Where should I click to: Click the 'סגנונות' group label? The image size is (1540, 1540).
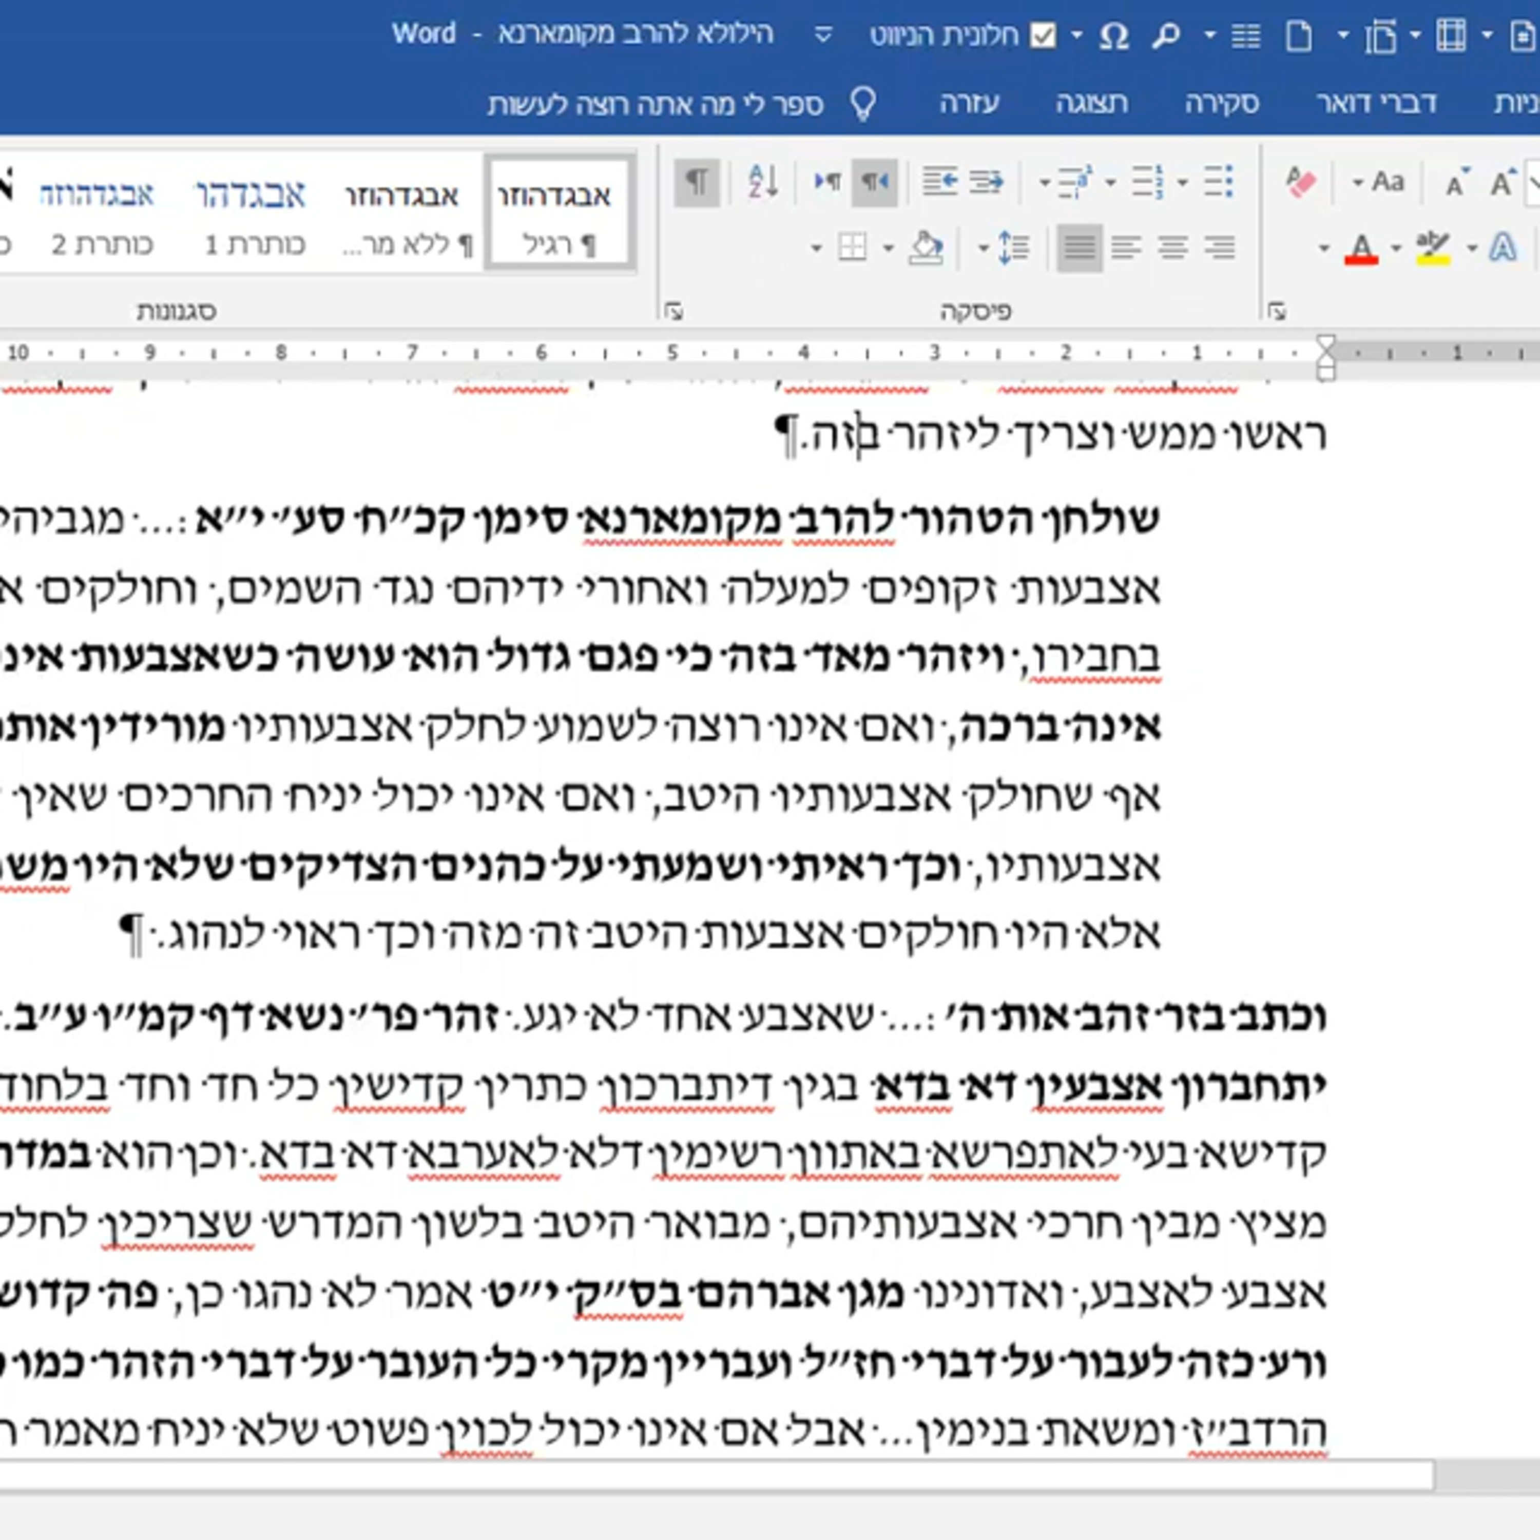click(x=176, y=311)
